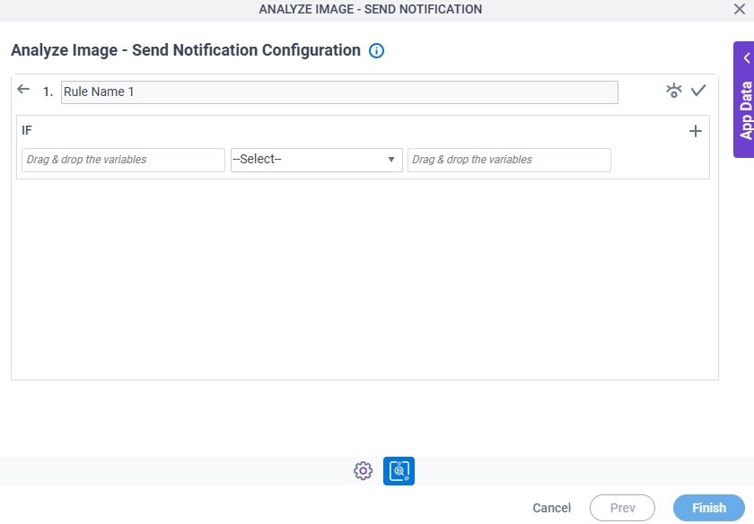754x524 pixels.
Task: Select the highlighted Analyze Image step icon
Action: (399, 471)
